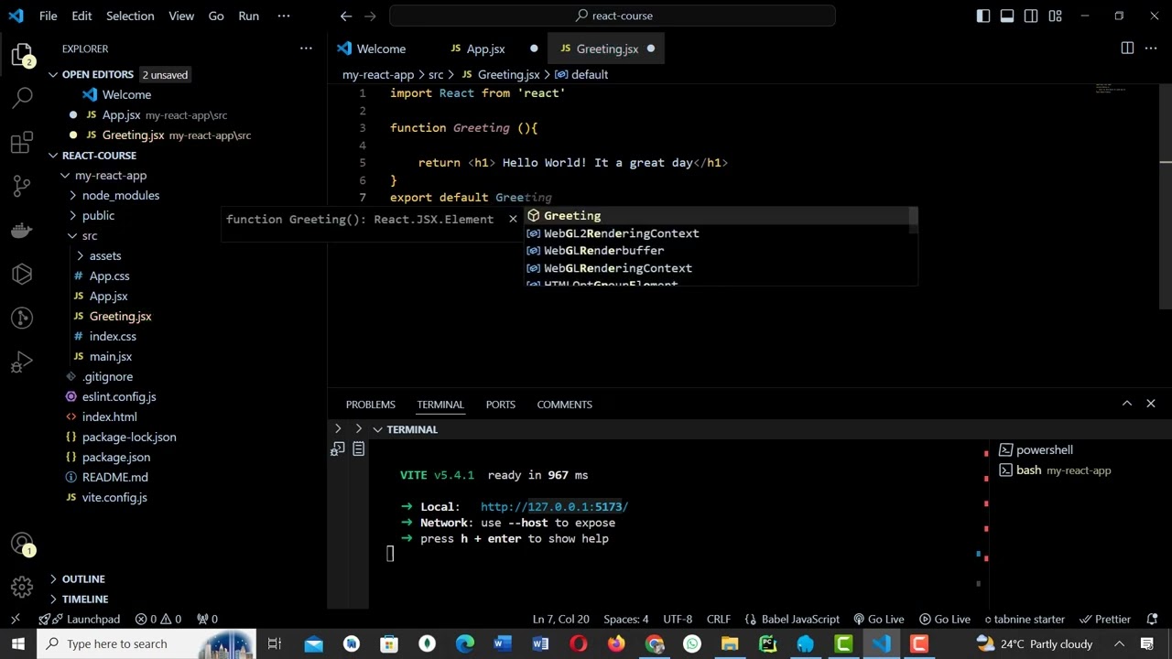Switch to the App.jsx editor tab

[485, 49]
